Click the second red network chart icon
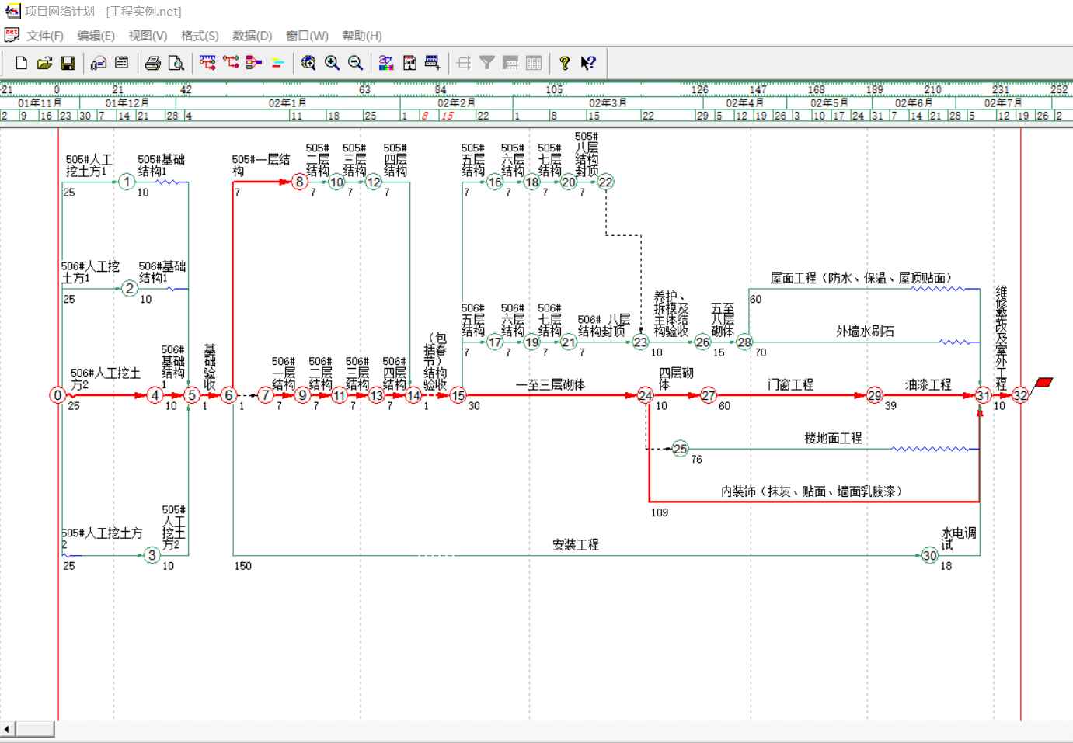1073x743 pixels. [x=231, y=63]
